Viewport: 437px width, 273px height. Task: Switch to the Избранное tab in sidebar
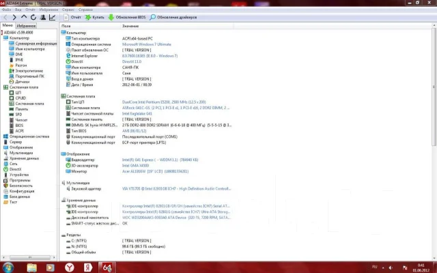point(26,26)
